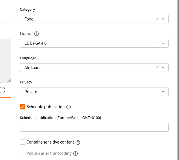Clear the CC BY-SA 4.0 licence

(157, 43)
